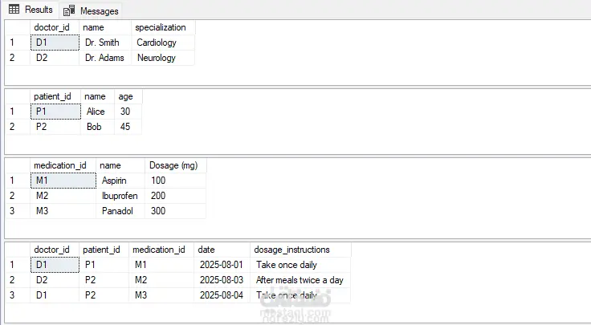
Task: Click the 2025-08-03 date cell
Action: 221,280
